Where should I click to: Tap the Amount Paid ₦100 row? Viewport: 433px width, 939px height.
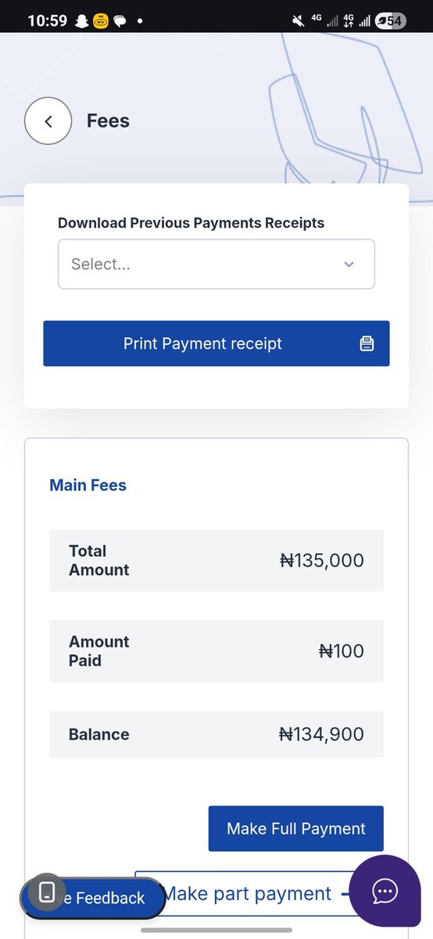point(216,651)
